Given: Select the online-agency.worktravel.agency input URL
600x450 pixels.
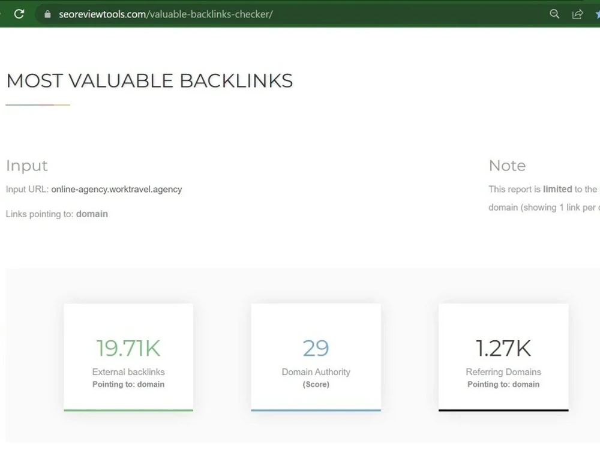Looking at the screenshot, I should pos(117,190).
